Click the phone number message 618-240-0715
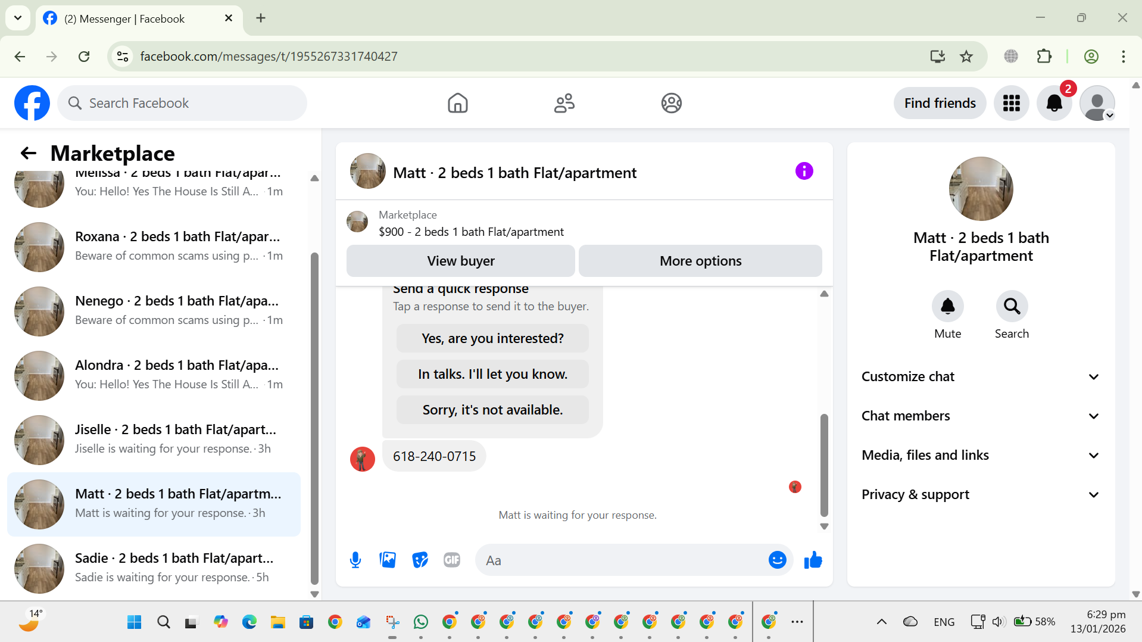This screenshot has height=642, width=1142. 434,456
